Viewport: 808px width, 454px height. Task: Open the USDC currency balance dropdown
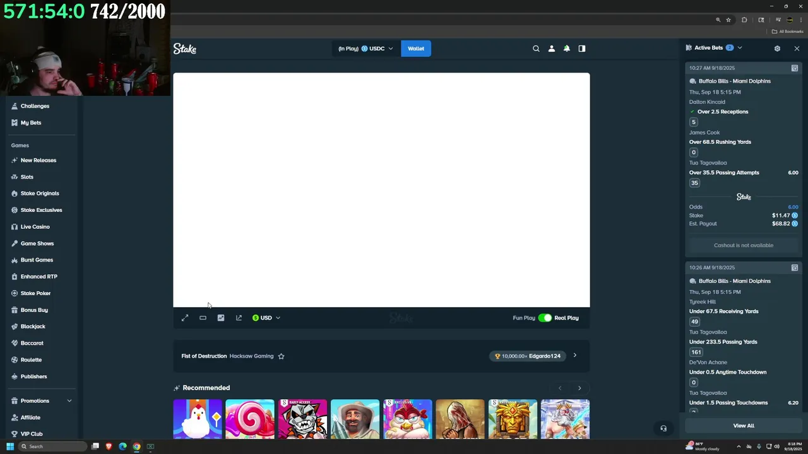(365, 49)
